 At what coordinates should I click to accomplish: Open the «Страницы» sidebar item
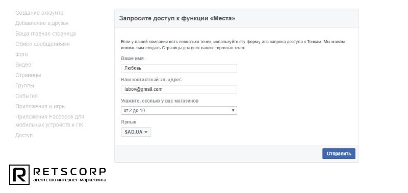pyautogui.click(x=28, y=75)
